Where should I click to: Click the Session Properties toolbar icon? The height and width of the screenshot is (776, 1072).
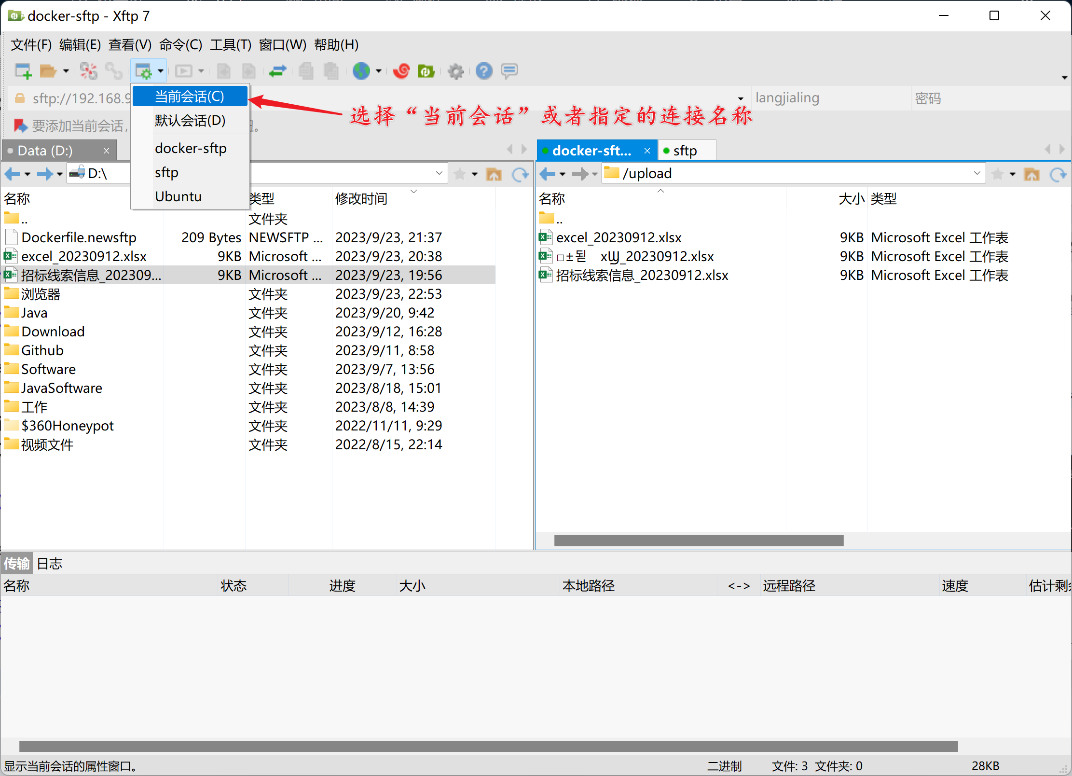(x=143, y=71)
